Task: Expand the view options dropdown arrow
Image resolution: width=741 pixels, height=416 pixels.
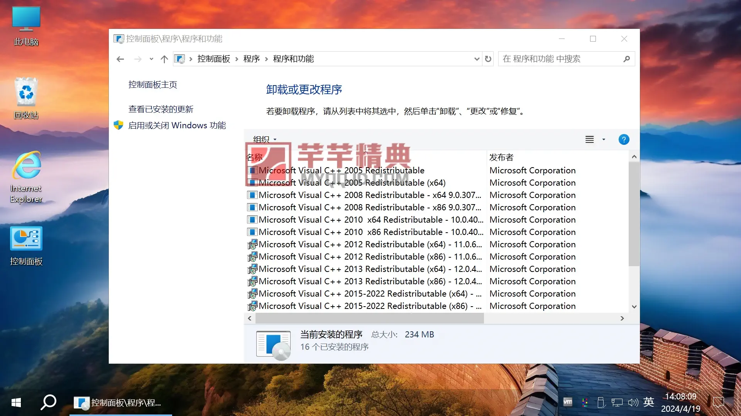Action: point(604,139)
